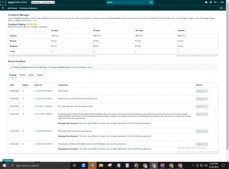This screenshot has width=229, height=169.
Task: Click the Date column header
Action: (x=12, y=85)
